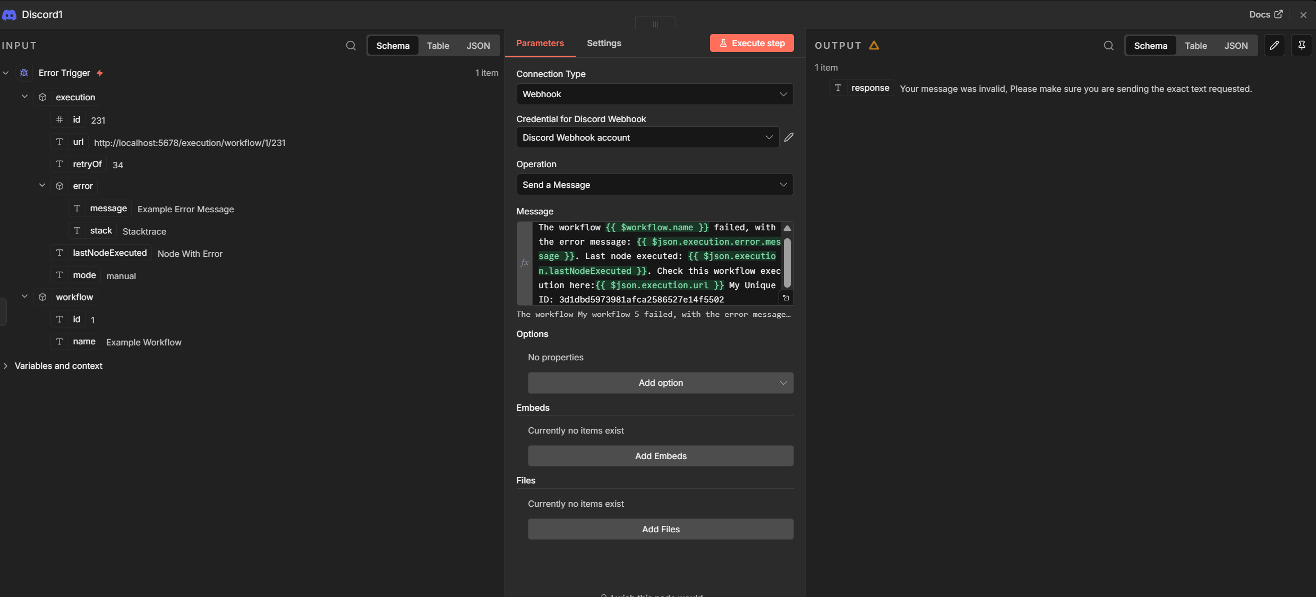1316x597 pixels.
Task: Switch input view to Table
Action: (x=438, y=46)
